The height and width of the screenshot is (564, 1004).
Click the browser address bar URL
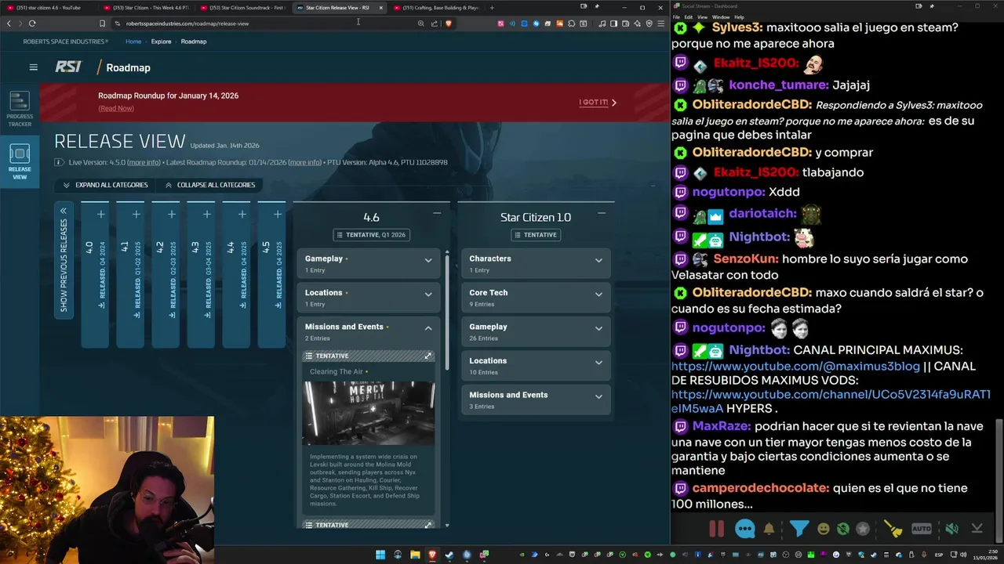(x=187, y=23)
